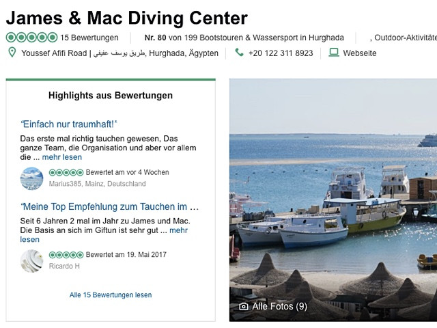Open the 15 Bewertungen link

[89, 38]
